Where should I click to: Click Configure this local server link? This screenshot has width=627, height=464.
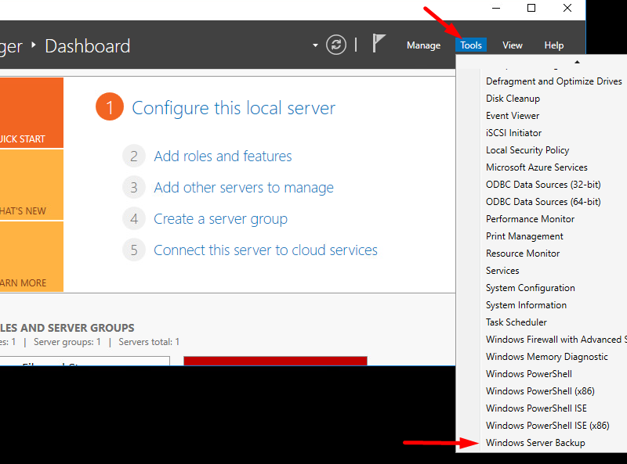pyautogui.click(x=234, y=108)
